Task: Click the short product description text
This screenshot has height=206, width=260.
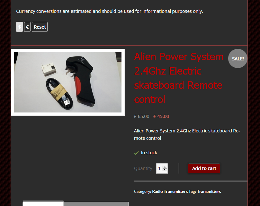Action: (x=187, y=135)
